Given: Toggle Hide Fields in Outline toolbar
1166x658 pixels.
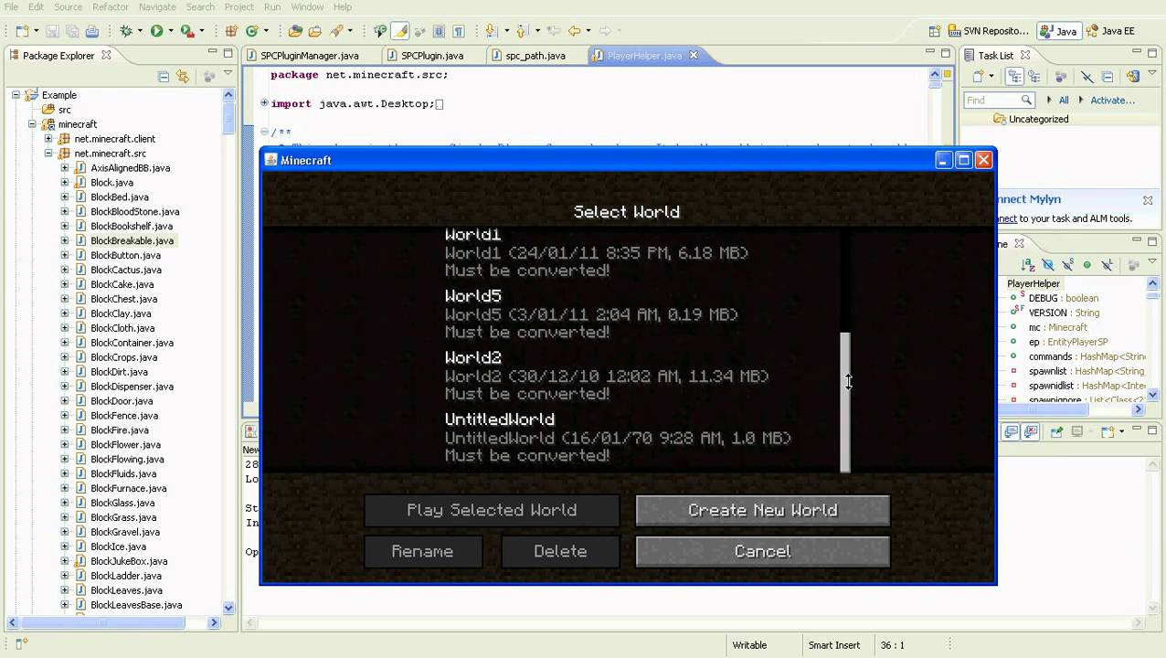Looking at the screenshot, I should point(1047,265).
